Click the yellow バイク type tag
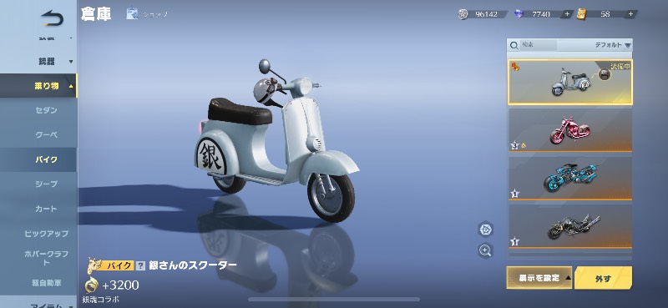 118,265
